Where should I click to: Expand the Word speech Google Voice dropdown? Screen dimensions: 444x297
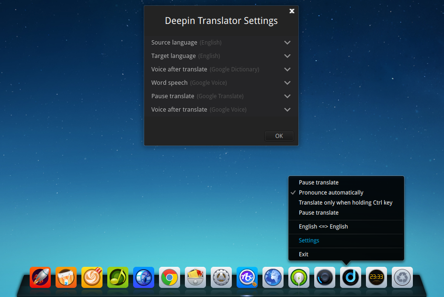point(286,82)
